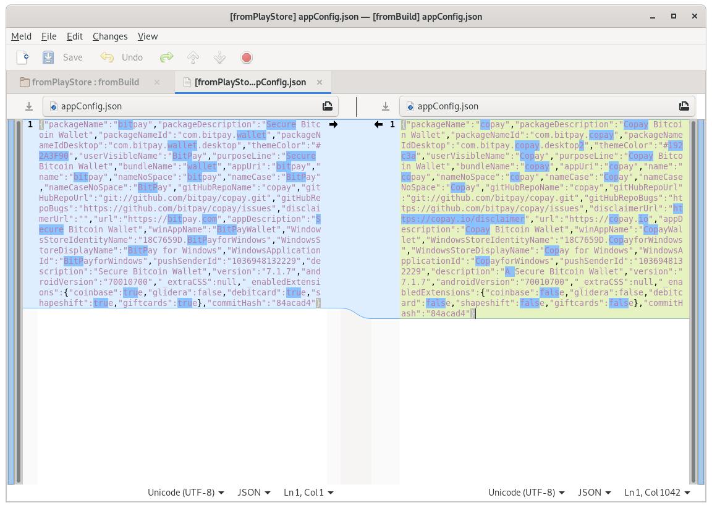The width and height of the screenshot is (712, 508).
Task: Expand left pane Ln 1, Col 1 dropdown
Action: [x=308, y=493]
